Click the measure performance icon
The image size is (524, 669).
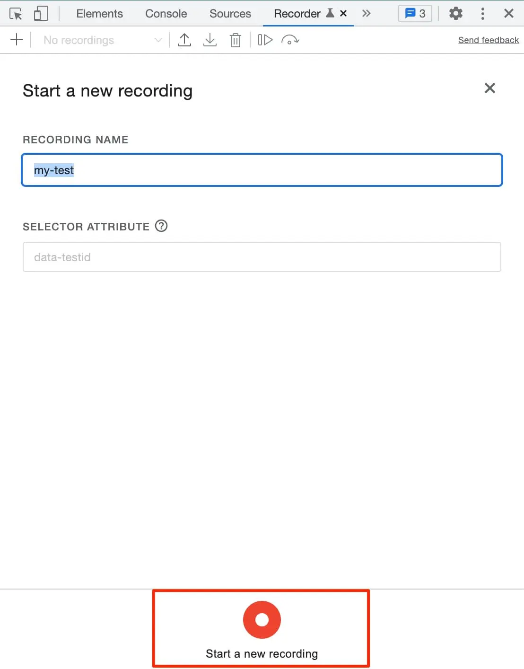pos(290,40)
